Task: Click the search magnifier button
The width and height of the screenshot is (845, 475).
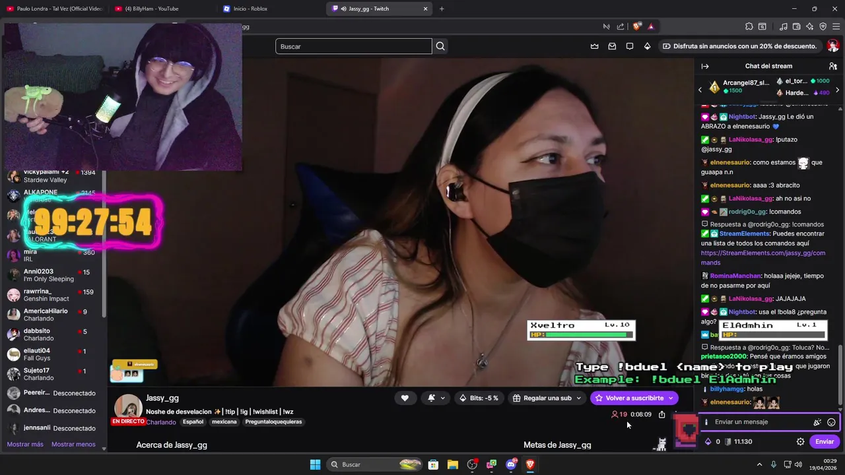Action: 440,46
